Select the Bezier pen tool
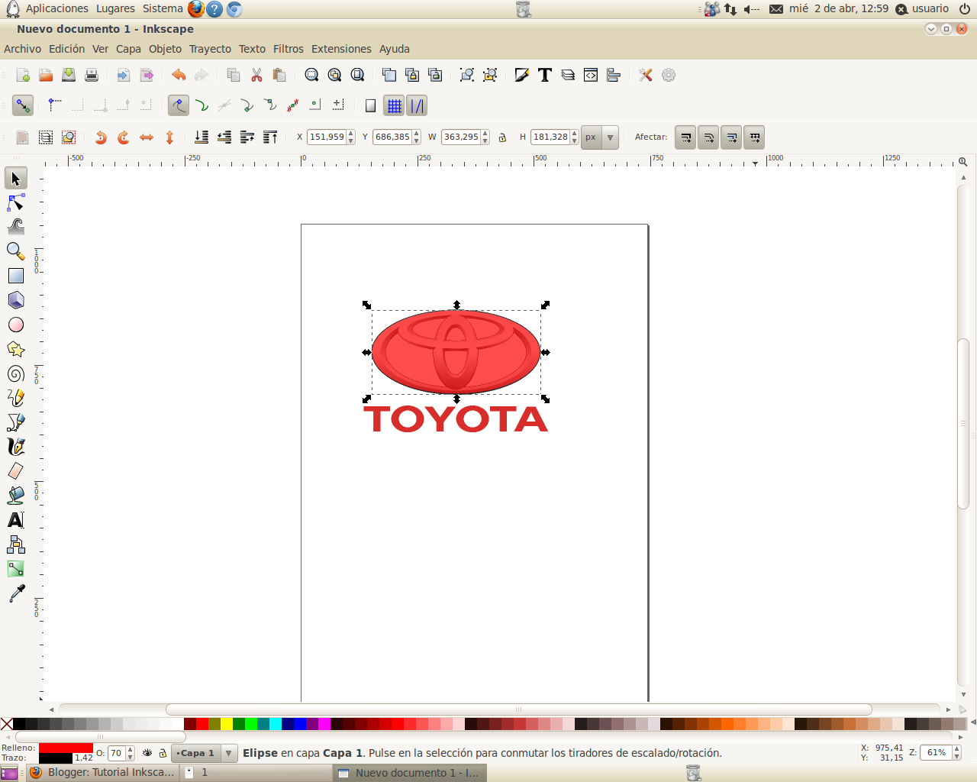This screenshot has width=977, height=782. coord(15,422)
